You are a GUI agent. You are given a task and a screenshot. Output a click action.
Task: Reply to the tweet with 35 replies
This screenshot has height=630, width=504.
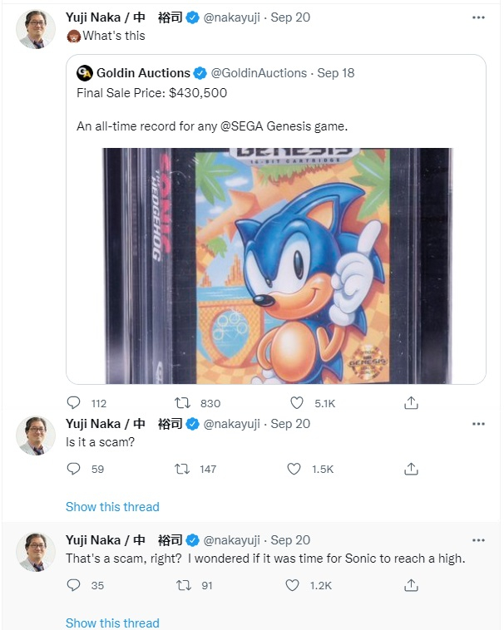pyautogui.click(x=73, y=585)
